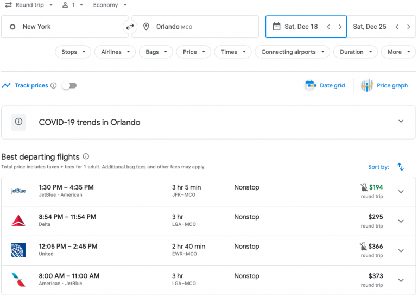Open the Connecting airports filter
The height and width of the screenshot is (296, 418).
(x=292, y=52)
